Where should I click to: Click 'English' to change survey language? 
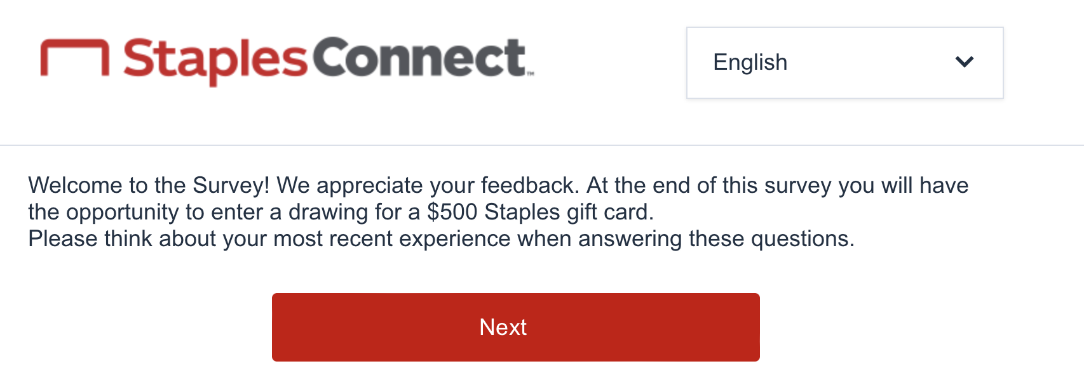pos(750,62)
